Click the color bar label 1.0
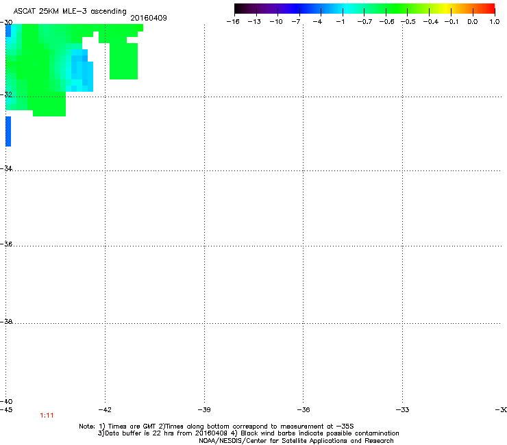The image size is (507, 445). tap(495, 22)
